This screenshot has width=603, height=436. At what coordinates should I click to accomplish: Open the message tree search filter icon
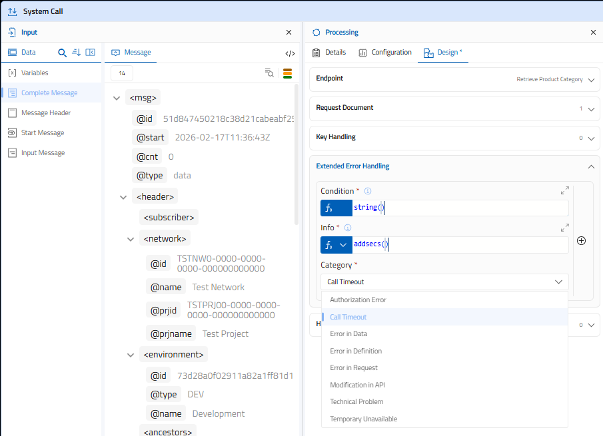269,73
